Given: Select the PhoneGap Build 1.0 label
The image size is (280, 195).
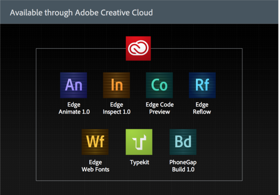Looking at the screenshot, I should point(183,166).
